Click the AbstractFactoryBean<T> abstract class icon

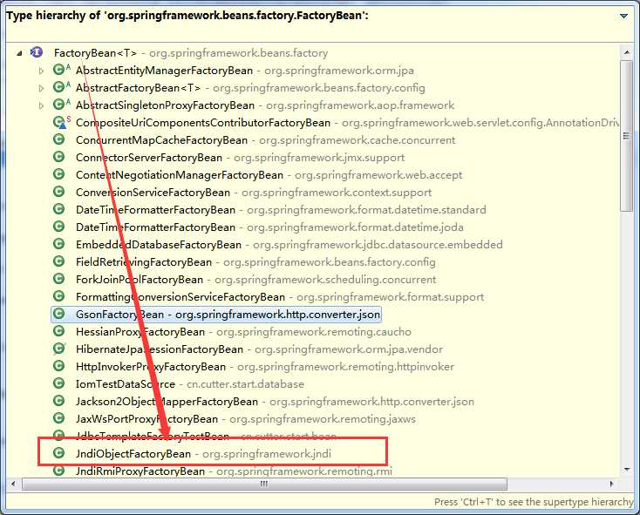pyautogui.click(x=59, y=87)
